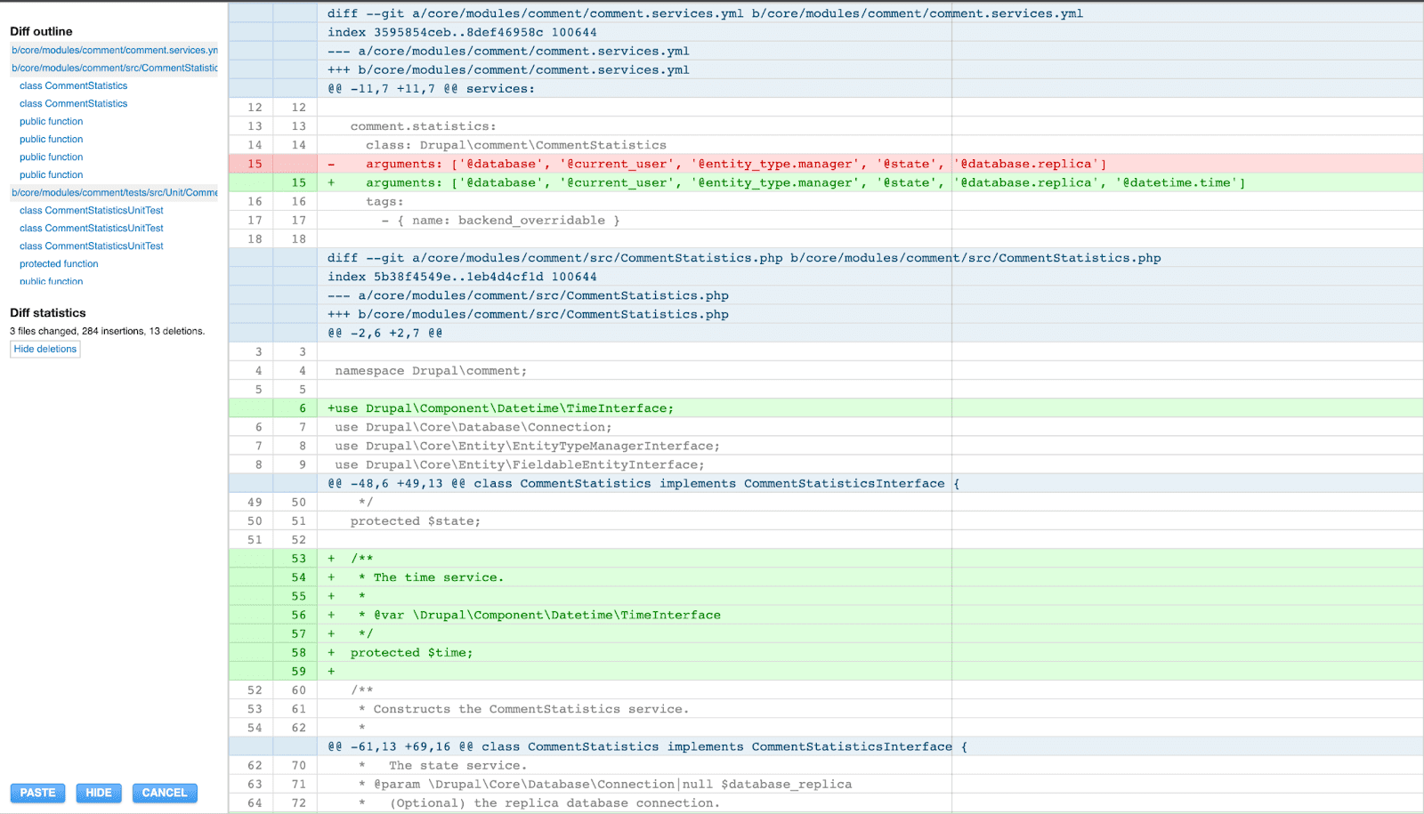Click the 'protected $state;' code line

(x=415, y=521)
